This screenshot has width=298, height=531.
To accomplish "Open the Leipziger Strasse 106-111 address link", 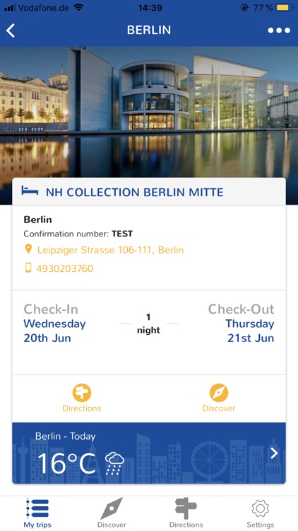I will pyautogui.click(x=110, y=250).
